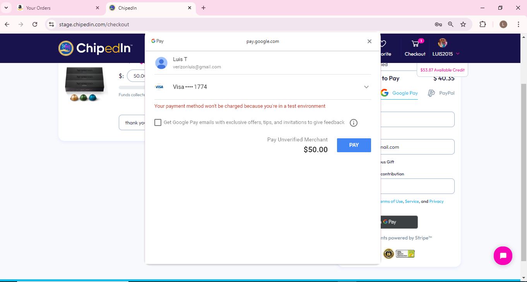The width and height of the screenshot is (527, 282).
Task: Click the Visa card logo
Action: pyautogui.click(x=159, y=87)
